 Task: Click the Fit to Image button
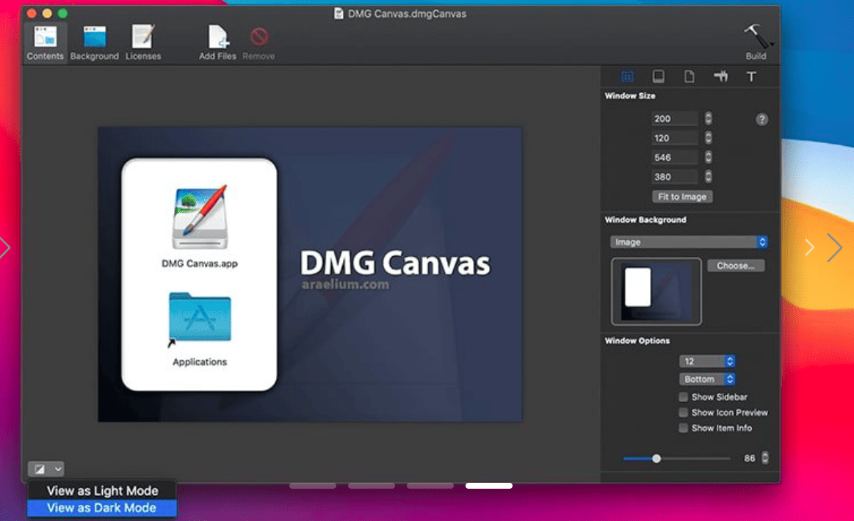click(682, 197)
